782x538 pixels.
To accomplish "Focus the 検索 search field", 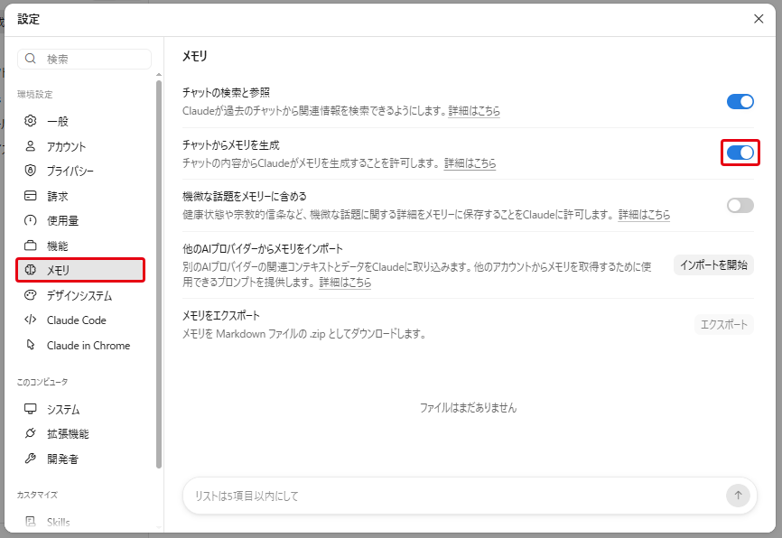I will pos(84,59).
